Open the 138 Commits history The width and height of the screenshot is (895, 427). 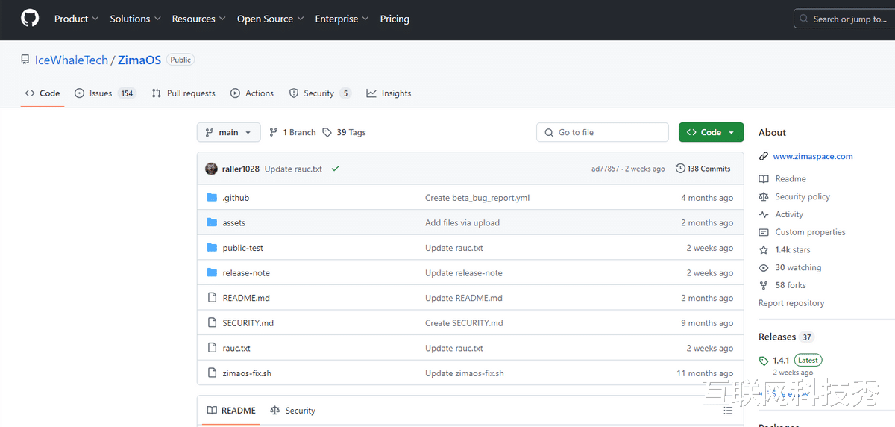pos(703,169)
